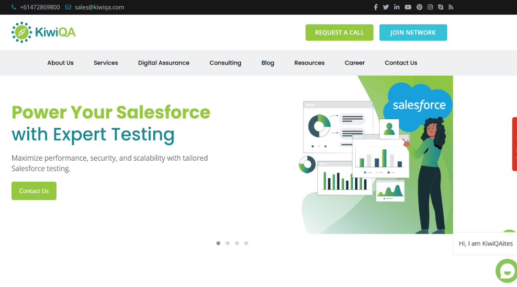This screenshot has height=287, width=517.
Task: Select Career from the navigation bar
Action: coord(355,63)
